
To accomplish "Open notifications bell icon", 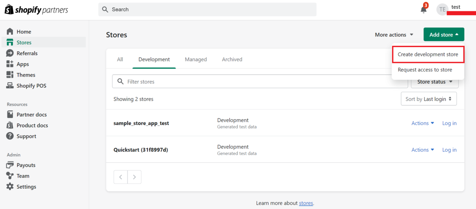I will pyautogui.click(x=424, y=9).
